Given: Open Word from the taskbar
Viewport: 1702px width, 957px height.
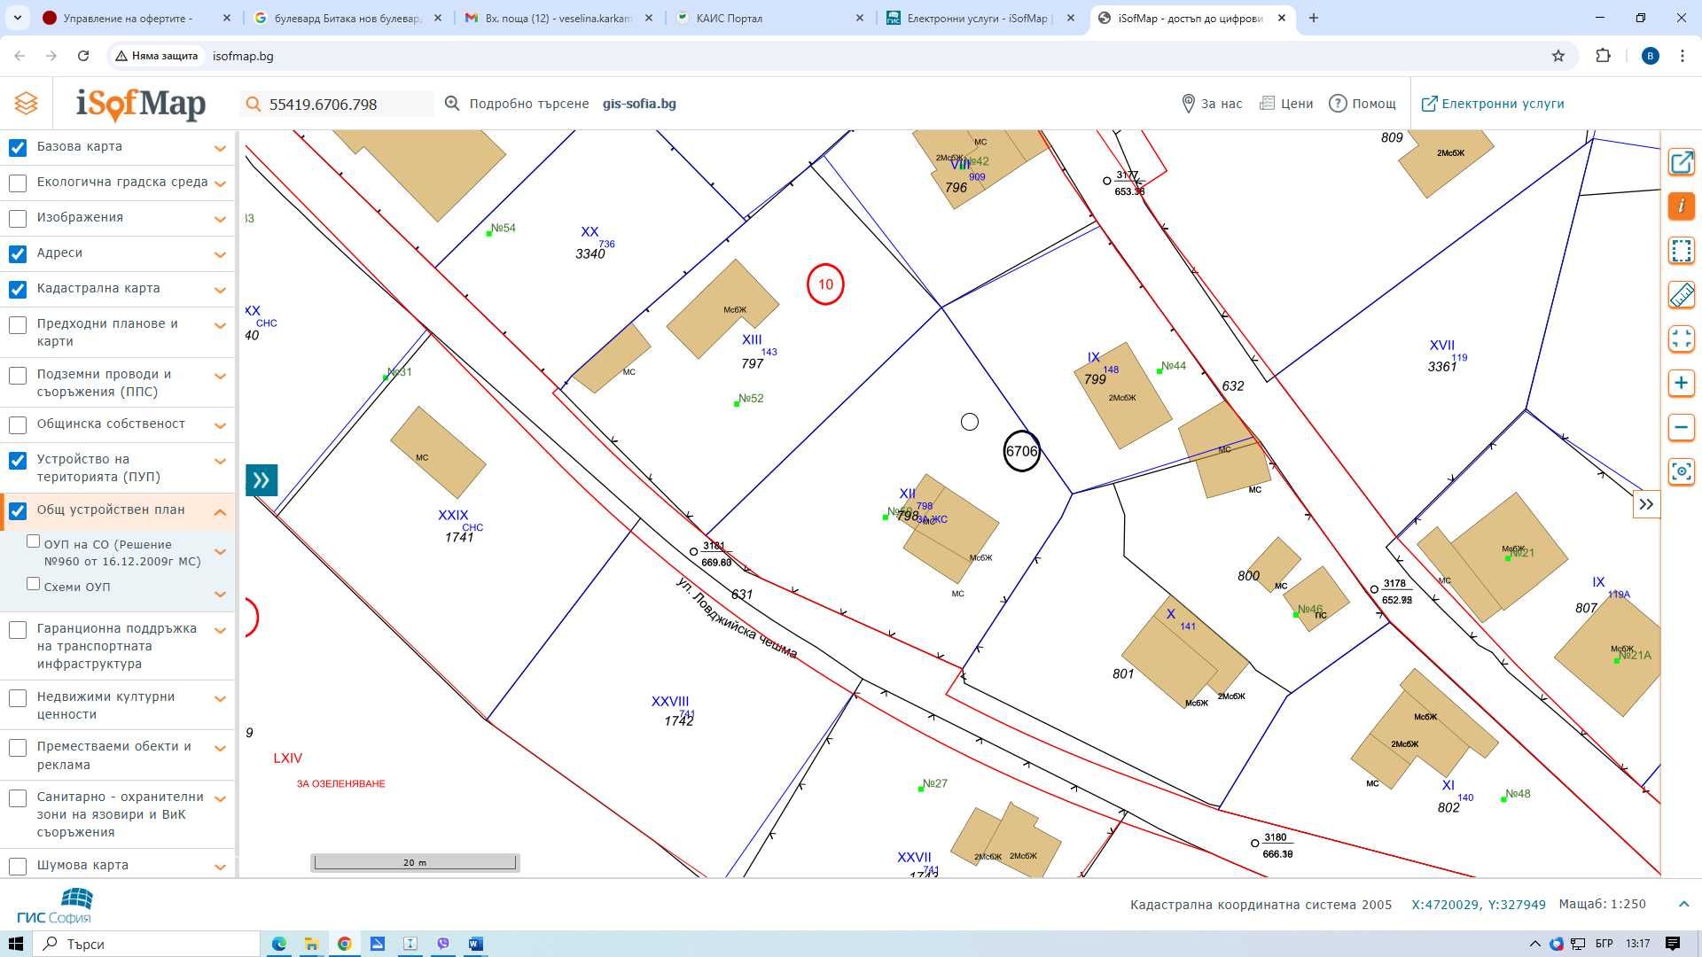Looking at the screenshot, I should click(475, 944).
